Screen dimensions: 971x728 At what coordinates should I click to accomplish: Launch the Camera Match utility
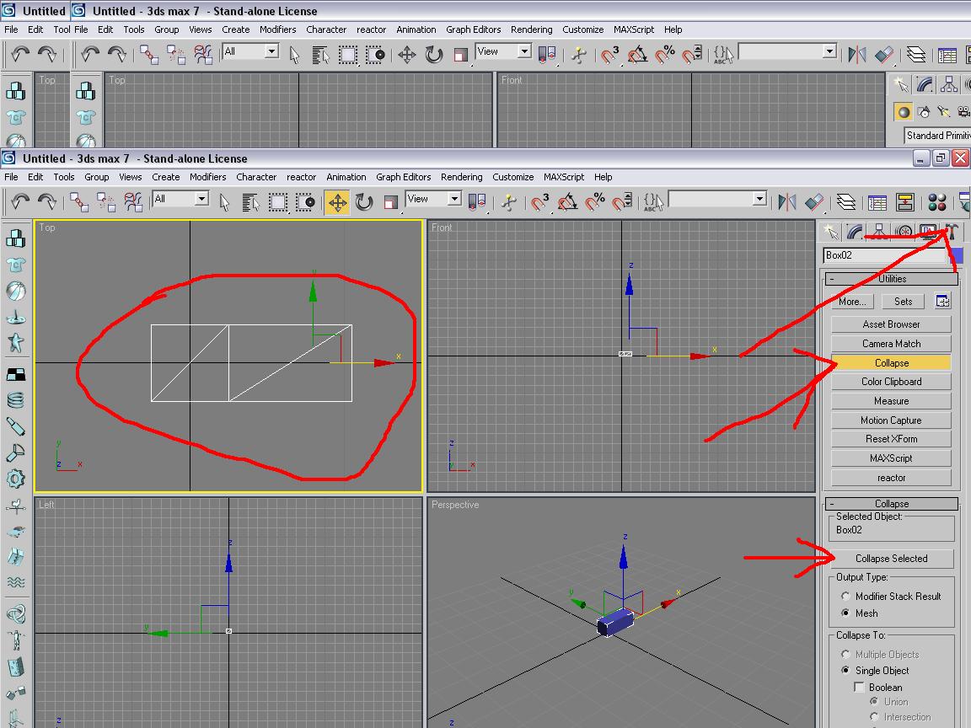891,344
